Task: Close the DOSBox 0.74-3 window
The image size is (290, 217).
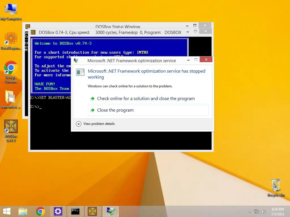Action: tap(206, 31)
